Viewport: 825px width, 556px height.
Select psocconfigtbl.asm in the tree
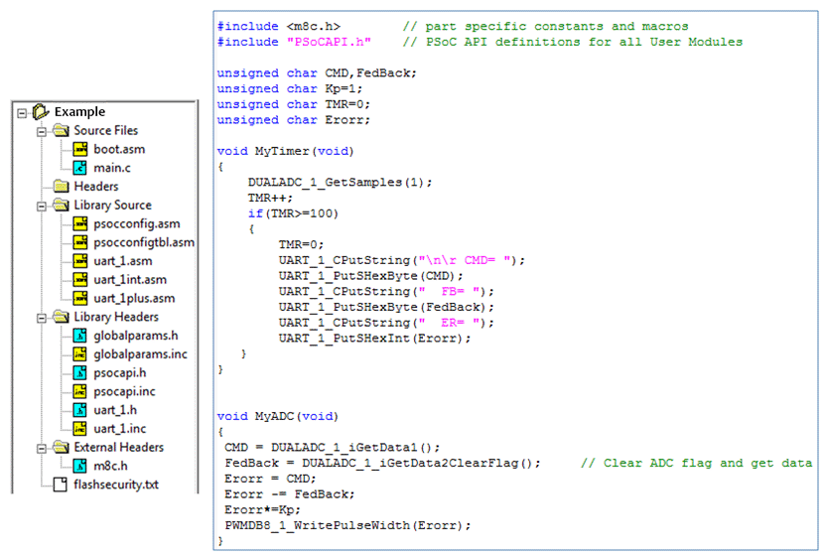[x=144, y=242]
